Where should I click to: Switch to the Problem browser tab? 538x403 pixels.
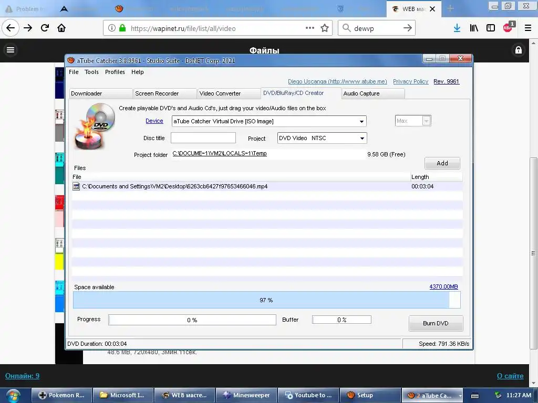click(x=25, y=9)
